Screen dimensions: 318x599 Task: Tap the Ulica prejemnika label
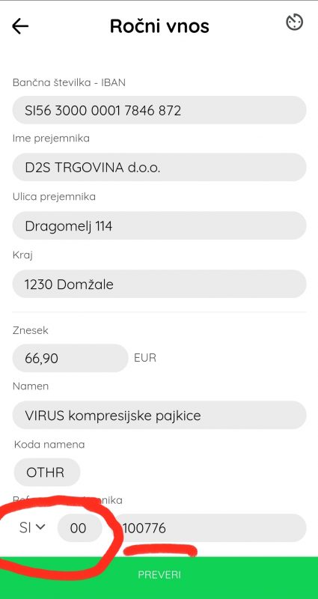coord(54,197)
